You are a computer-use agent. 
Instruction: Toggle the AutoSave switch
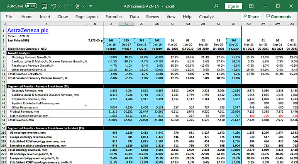31,6
